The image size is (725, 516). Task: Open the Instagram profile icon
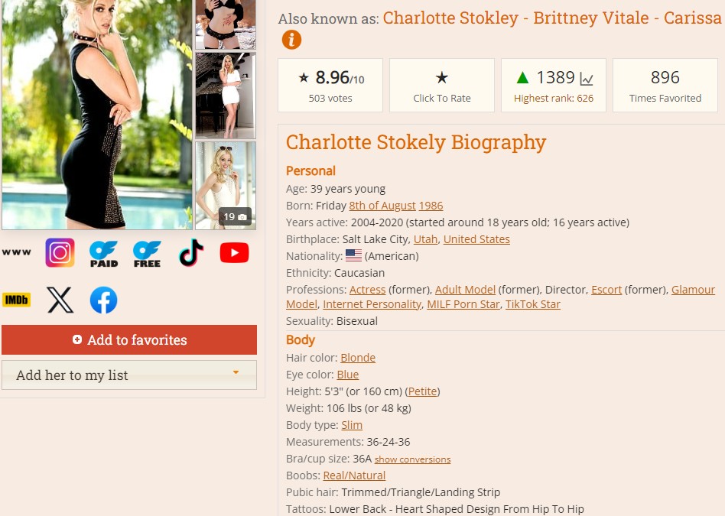pos(60,252)
